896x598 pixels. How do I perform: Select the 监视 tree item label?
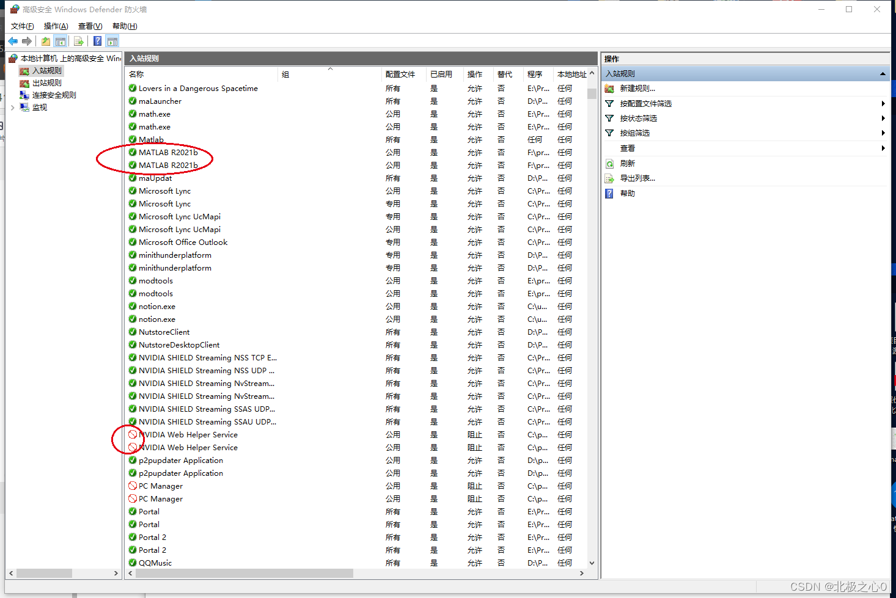[40, 108]
